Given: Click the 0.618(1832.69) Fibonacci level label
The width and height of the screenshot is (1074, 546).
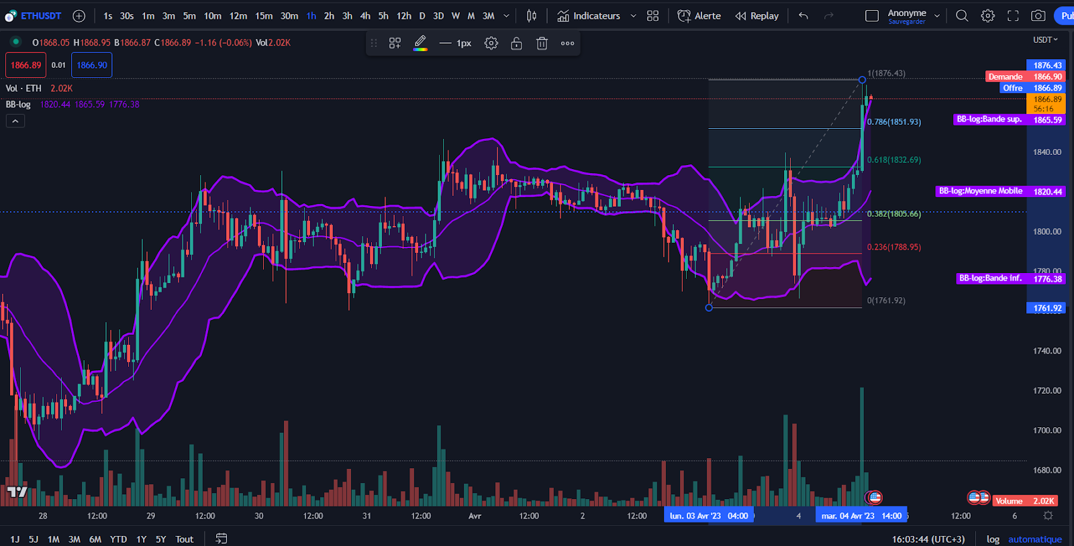Looking at the screenshot, I should pyautogui.click(x=893, y=160).
